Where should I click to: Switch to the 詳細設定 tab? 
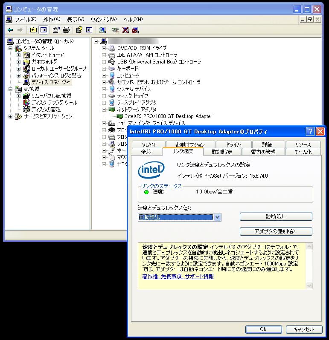(222, 152)
